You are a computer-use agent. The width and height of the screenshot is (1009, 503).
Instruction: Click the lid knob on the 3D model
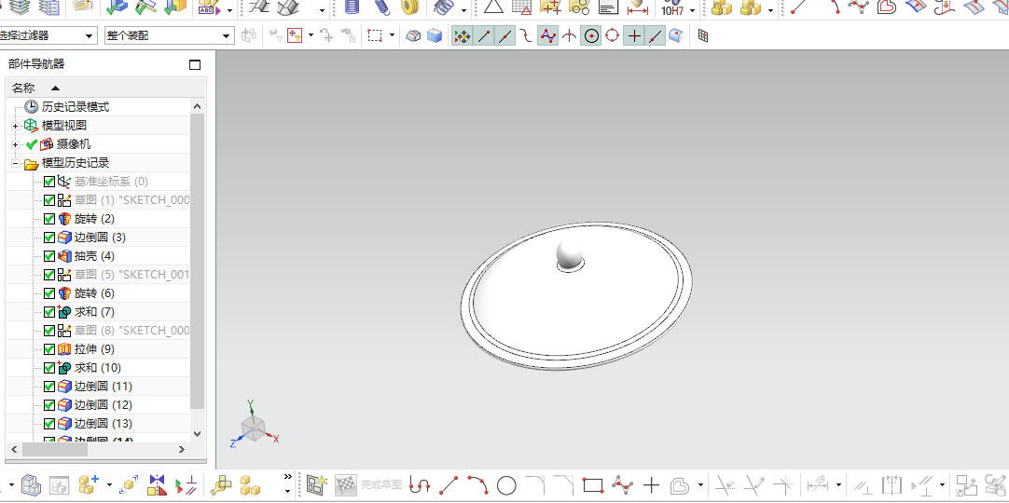(x=569, y=253)
